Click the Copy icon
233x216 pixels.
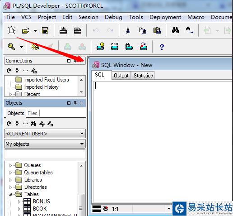click(x=142, y=31)
